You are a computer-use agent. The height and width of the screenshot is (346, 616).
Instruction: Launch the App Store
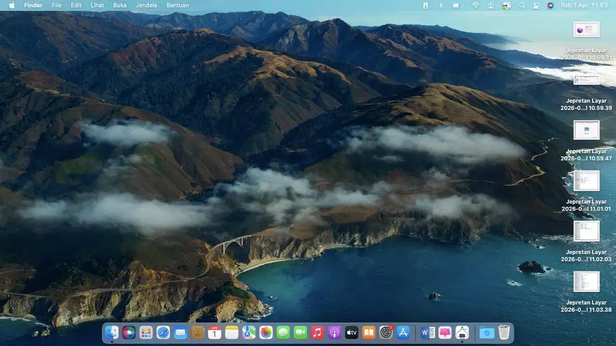point(403,332)
